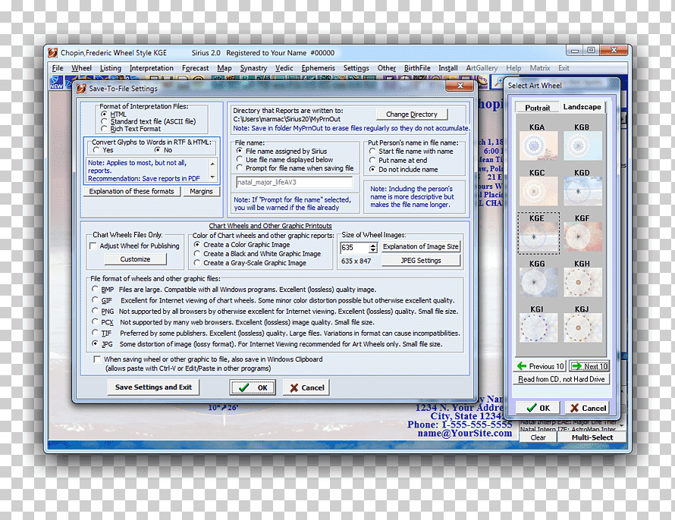This screenshot has width=675, height=520.
Task: Click the Change Directory button
Action: 412,114
